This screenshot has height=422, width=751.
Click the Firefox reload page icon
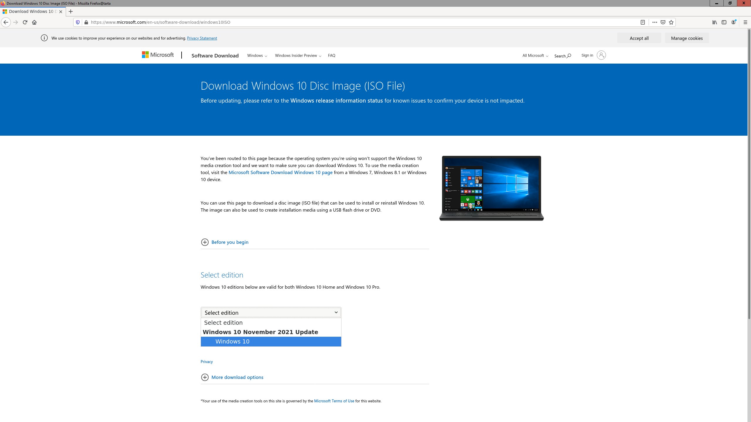[x=25, y=22]
